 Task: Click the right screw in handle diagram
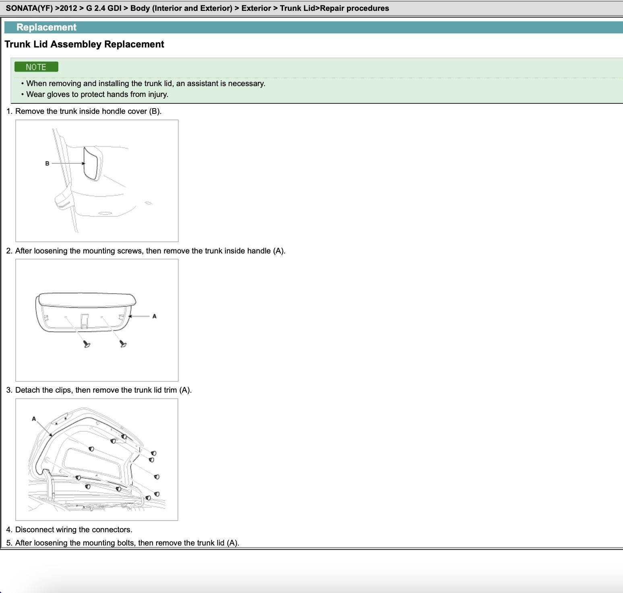point(123,344)
